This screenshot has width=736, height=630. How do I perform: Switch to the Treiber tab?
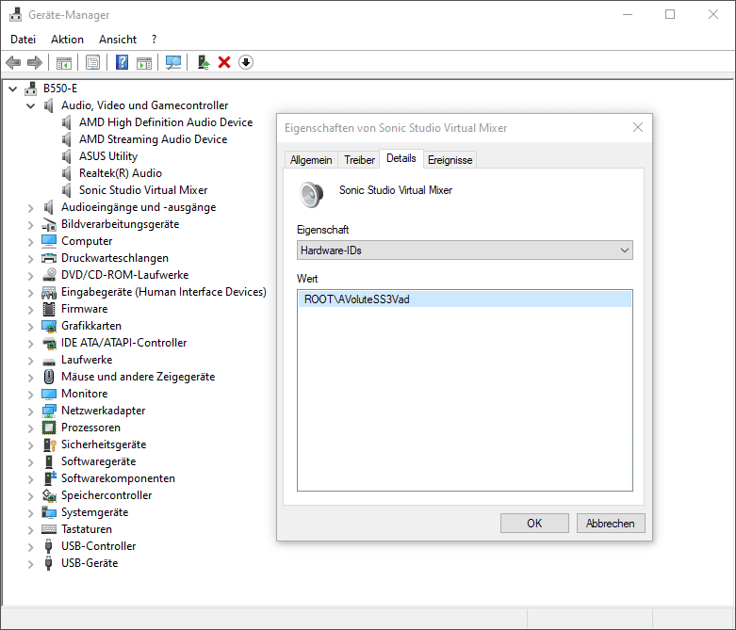(359, 160)
